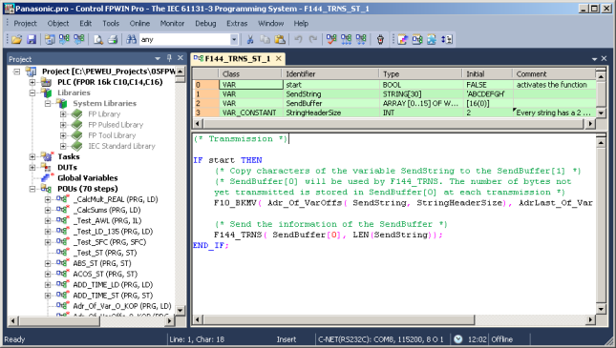Click the binoculars Find icon
616x348 pixels.
coord(131,39)
